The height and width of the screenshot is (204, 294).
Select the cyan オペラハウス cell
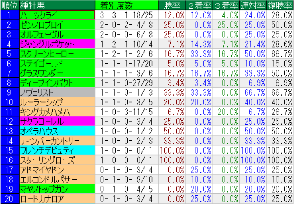(57, 131)
